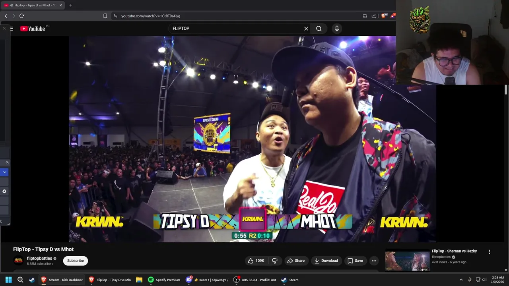509x286 pixels.
Task: Switch to Stream - Kick Dashboard window
Action: click(x=62, y=280)
